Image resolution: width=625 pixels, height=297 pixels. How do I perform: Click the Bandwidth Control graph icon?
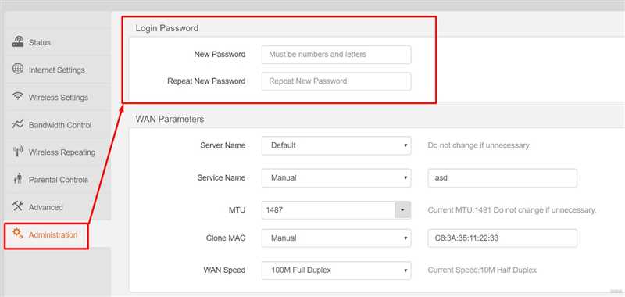pyautogui.click(x=18, y=124)
